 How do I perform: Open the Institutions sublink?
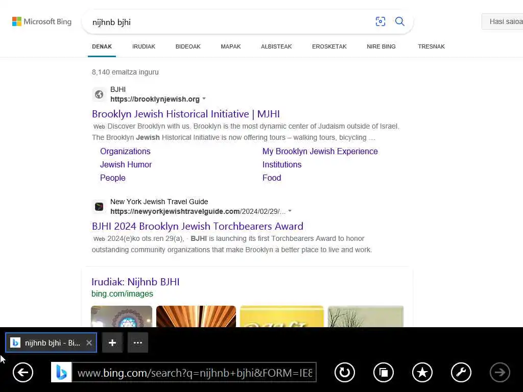282,165
